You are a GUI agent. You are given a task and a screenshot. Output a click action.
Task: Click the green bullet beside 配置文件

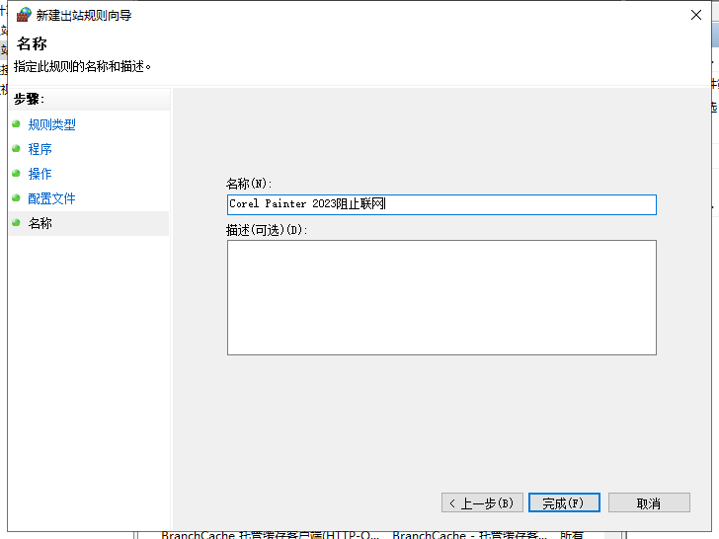click(x=16, y=198)
